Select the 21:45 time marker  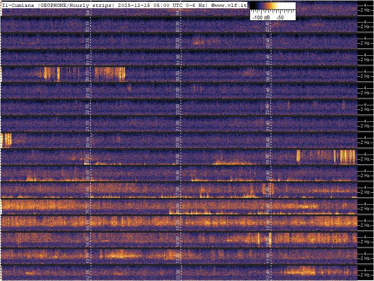tap(268, 126)
